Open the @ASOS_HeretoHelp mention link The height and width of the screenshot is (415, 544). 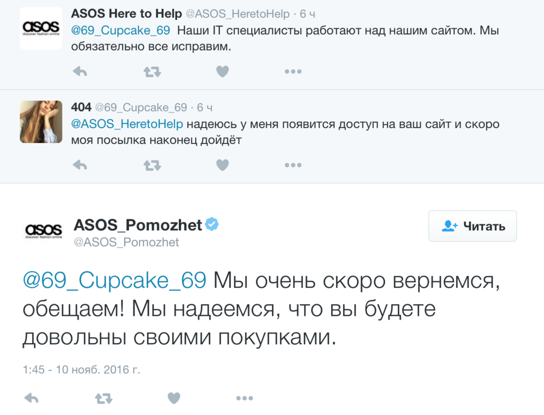tap(127, 124)
